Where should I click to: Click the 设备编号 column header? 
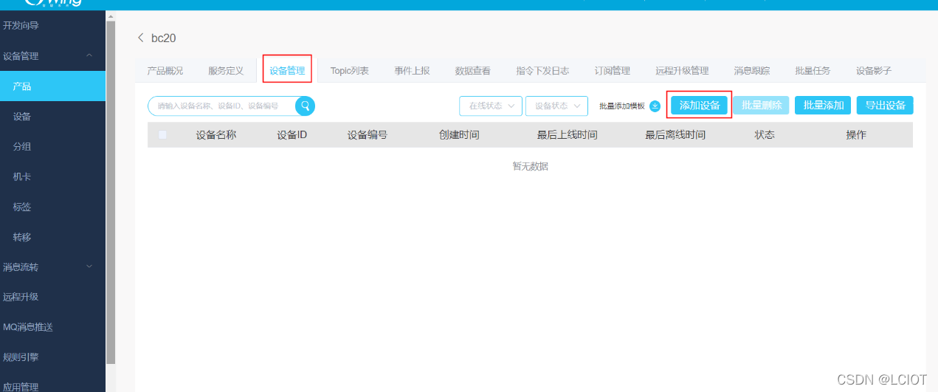pos(368,135)
